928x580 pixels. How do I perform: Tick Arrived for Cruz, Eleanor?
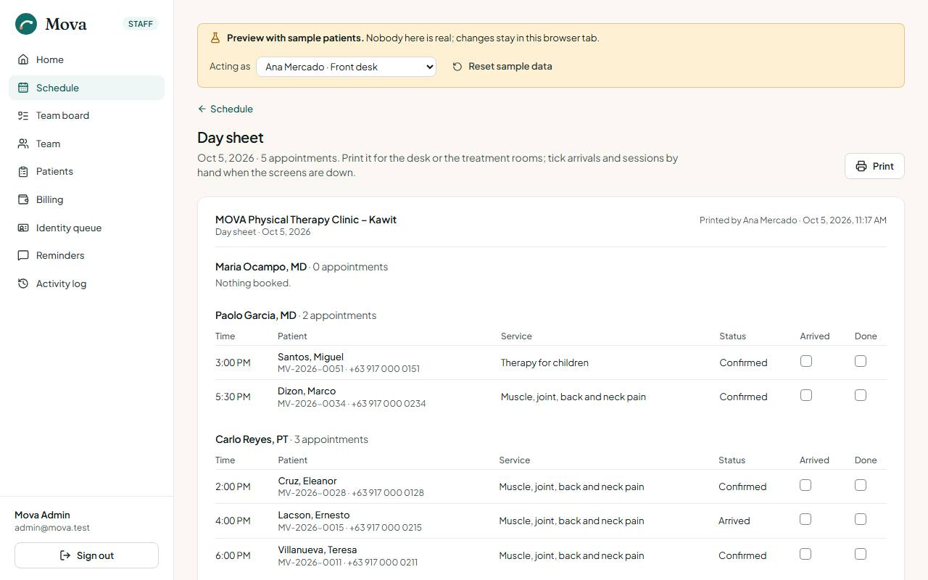805,485
